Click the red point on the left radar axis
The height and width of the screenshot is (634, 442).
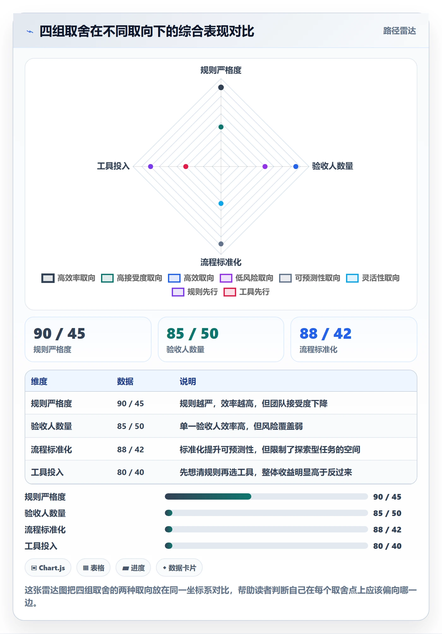pos(186,167)
